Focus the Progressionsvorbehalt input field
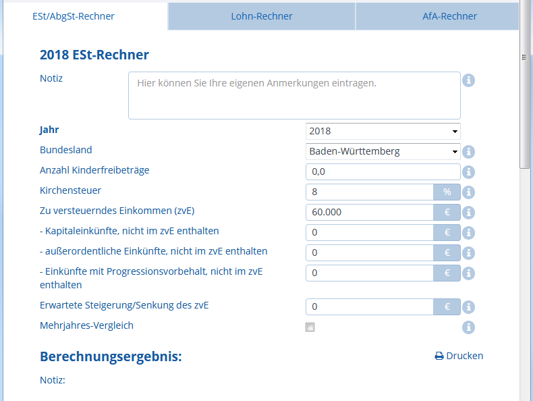 [370, 273]
